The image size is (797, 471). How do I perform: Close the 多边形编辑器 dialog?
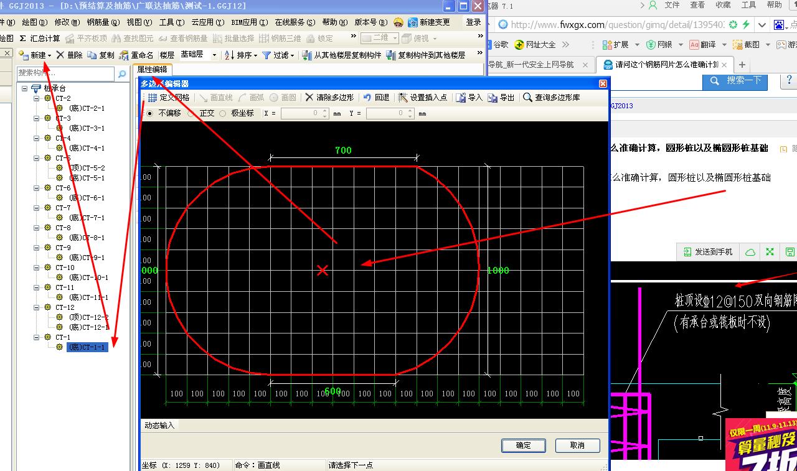click(602, 83)
